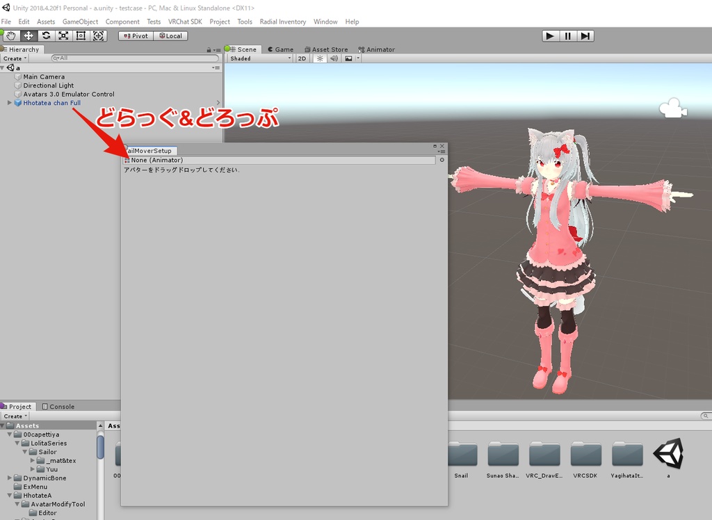Image resolution: width=712 pixels, height=520 pixels.
Task: Switch gizmo mode from Pivot to Local
Action: tap(171, 35)
